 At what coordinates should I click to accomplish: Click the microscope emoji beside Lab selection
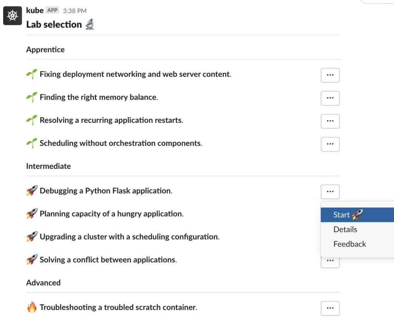tap(90, 24)
